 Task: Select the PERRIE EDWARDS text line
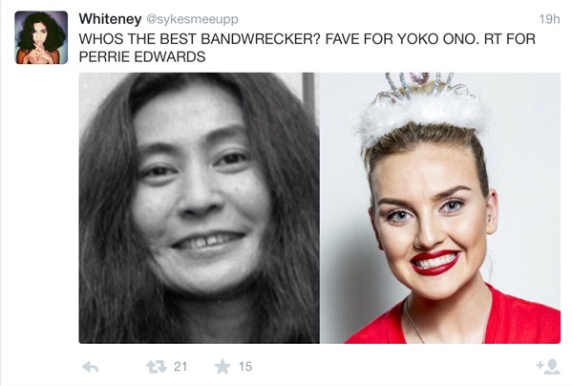pos(142,56)
